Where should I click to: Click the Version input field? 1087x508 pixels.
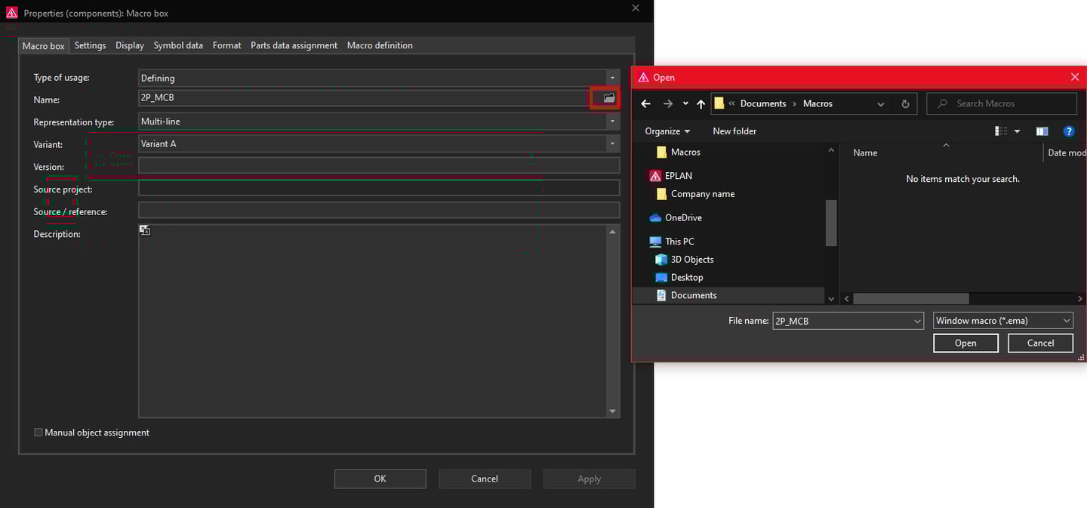(379, 165)
